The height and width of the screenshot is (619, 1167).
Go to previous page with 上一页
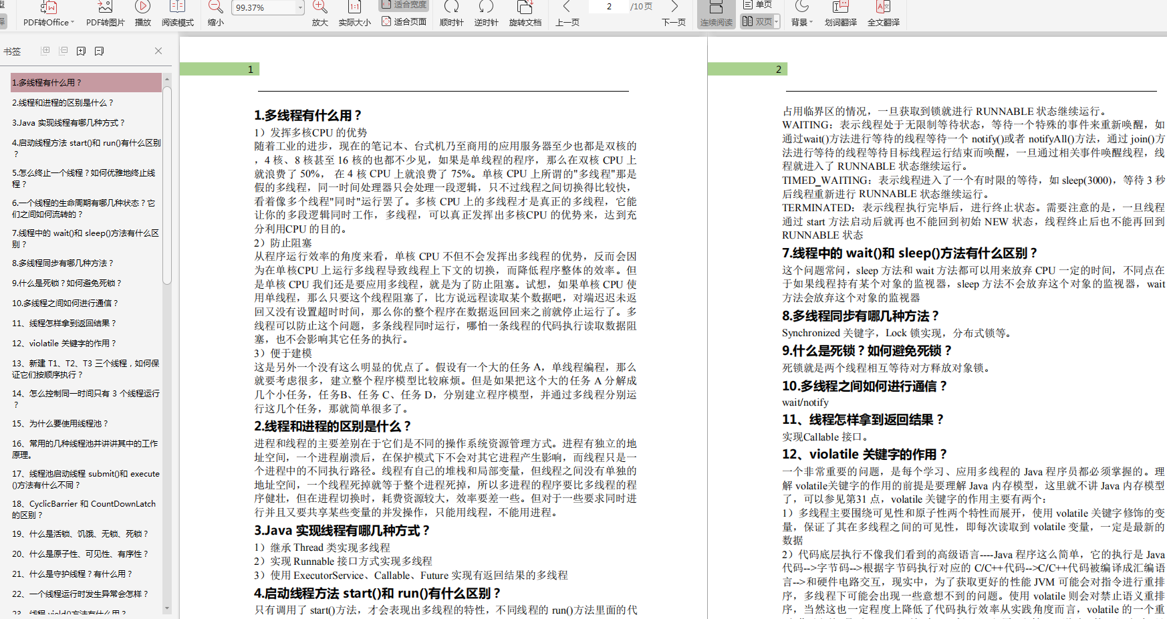(x=567, y=14)
